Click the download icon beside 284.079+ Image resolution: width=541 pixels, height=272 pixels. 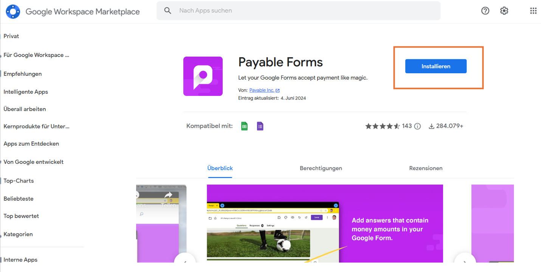pos(431,126)
